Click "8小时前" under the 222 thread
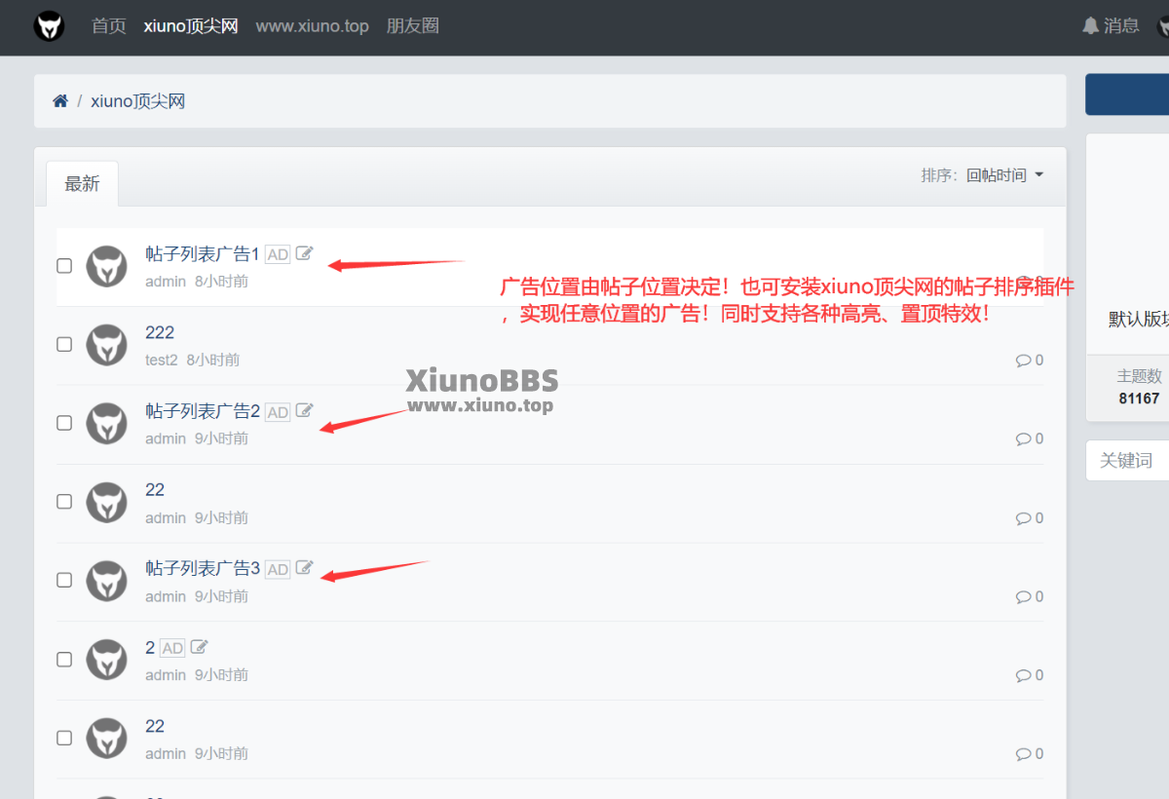The width and height of the screenshot is (1169, 799). (213, 361)
